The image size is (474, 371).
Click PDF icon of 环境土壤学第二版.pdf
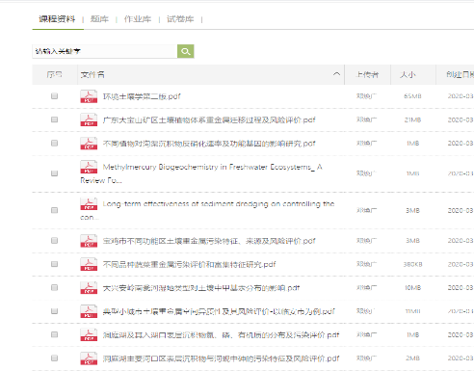[x=89, y=96]
